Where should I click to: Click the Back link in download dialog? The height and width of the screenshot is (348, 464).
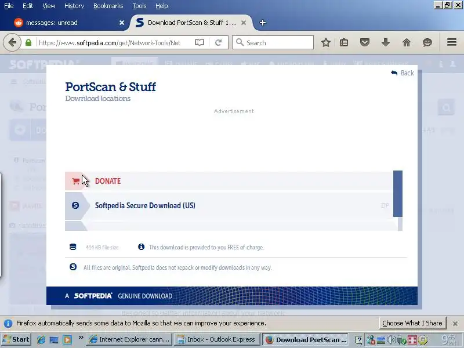(x=403, y=73)
